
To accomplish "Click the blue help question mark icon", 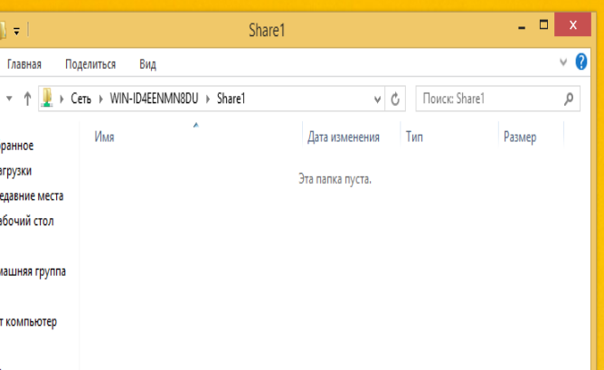I will 580,62.
